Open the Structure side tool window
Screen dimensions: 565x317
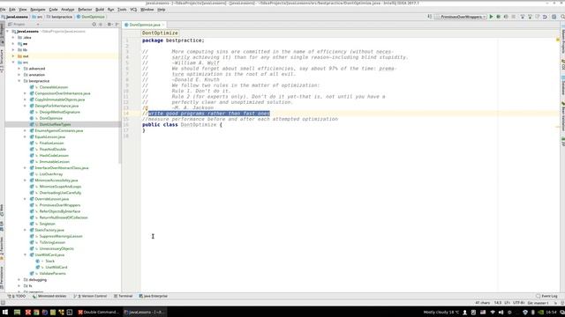point(2,61)
